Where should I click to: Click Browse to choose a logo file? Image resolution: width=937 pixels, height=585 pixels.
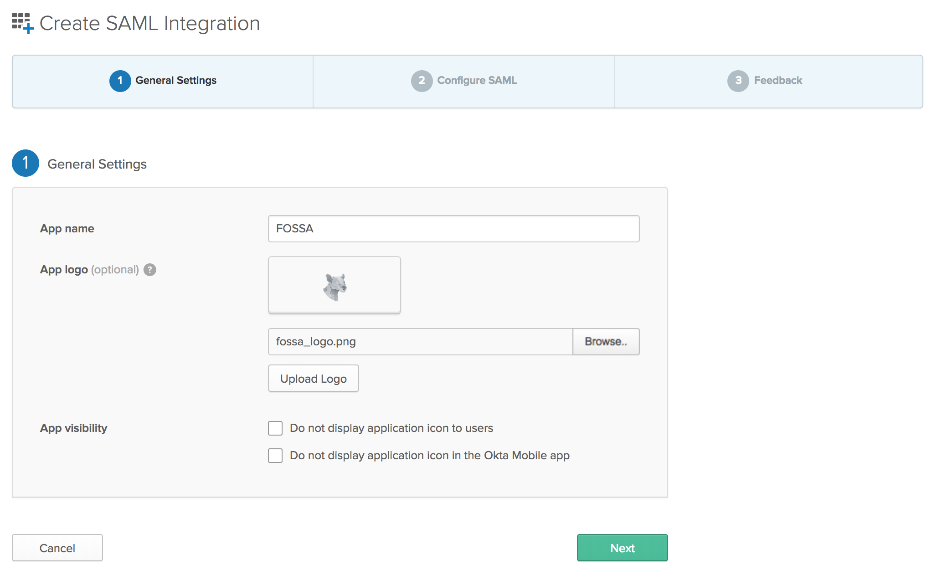click(606, 342)
